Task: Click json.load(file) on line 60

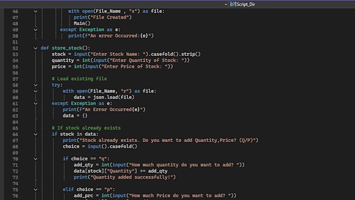Action: [x=114, y=97]
